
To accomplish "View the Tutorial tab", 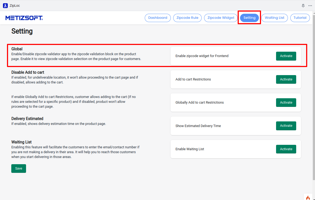I will [300, 18].
